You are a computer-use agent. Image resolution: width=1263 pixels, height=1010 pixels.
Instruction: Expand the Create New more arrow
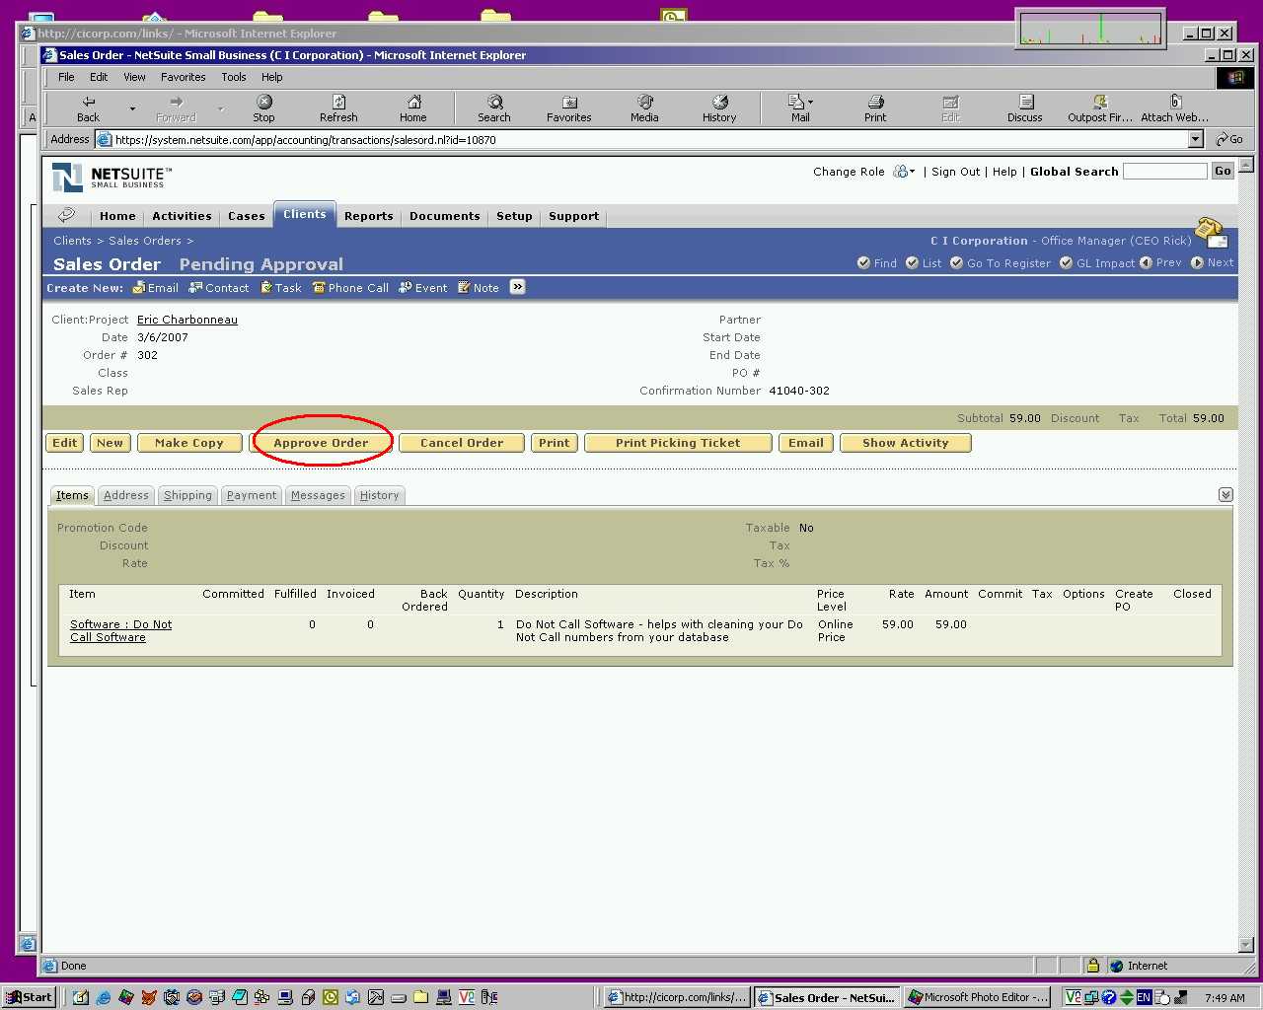coord(518,287)
